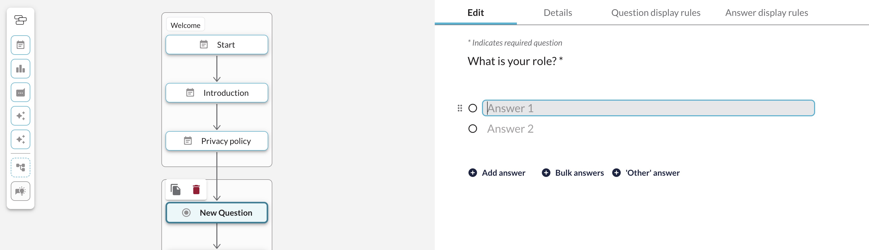Select the bar chart icon in sidebar
This screenshot has height=250, width=869.
click(21, 69)
